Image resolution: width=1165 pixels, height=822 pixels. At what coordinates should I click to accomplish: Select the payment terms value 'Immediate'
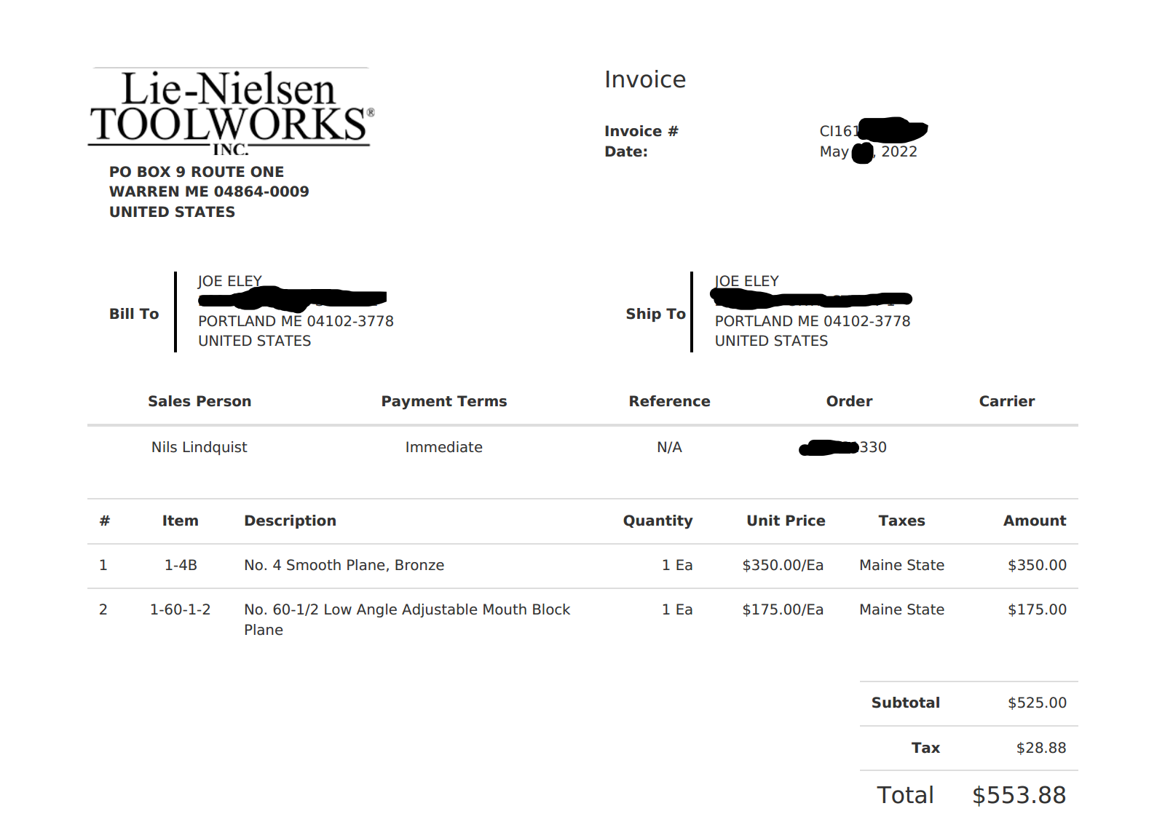pos(444,447)
